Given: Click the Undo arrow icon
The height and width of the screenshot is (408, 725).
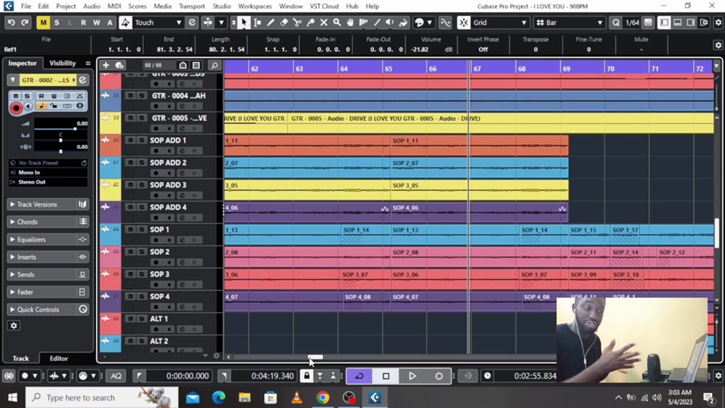Looking at the screenshot, I should click(x=11, y=23).
